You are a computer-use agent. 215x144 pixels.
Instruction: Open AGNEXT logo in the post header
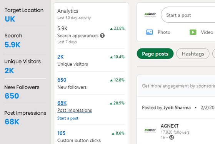click(150, 131)
